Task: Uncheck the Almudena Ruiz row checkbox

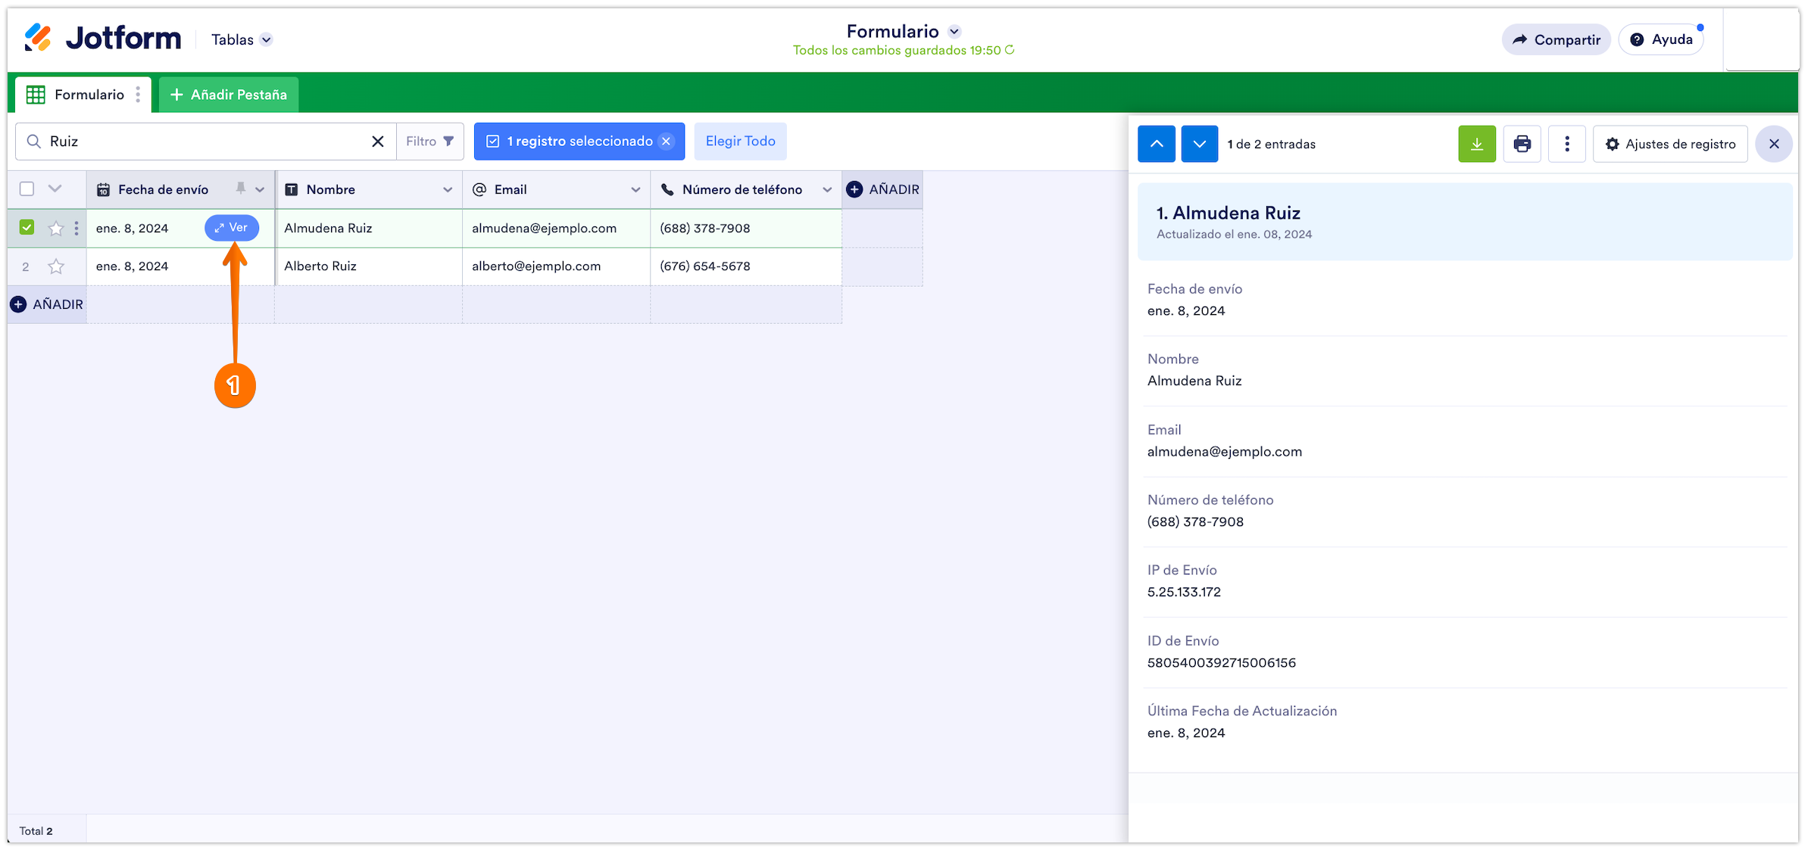Action: pyautogui.click(x=27, y=227)
